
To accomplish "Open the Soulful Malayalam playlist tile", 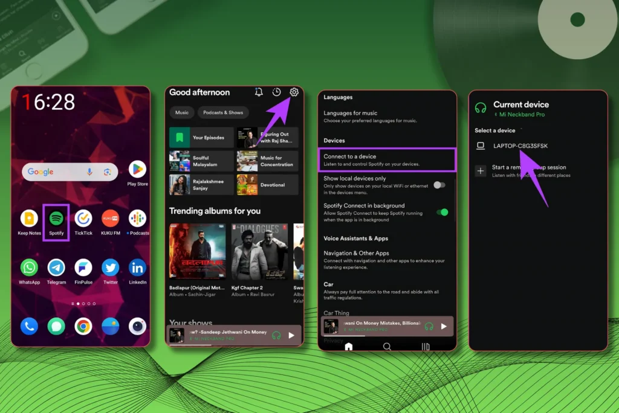I will tap(201, 161).
